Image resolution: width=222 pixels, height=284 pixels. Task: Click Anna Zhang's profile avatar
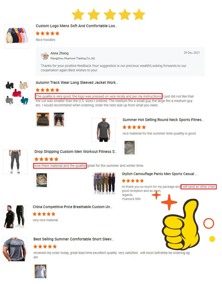pyautogui.click(x=45, y=56)
